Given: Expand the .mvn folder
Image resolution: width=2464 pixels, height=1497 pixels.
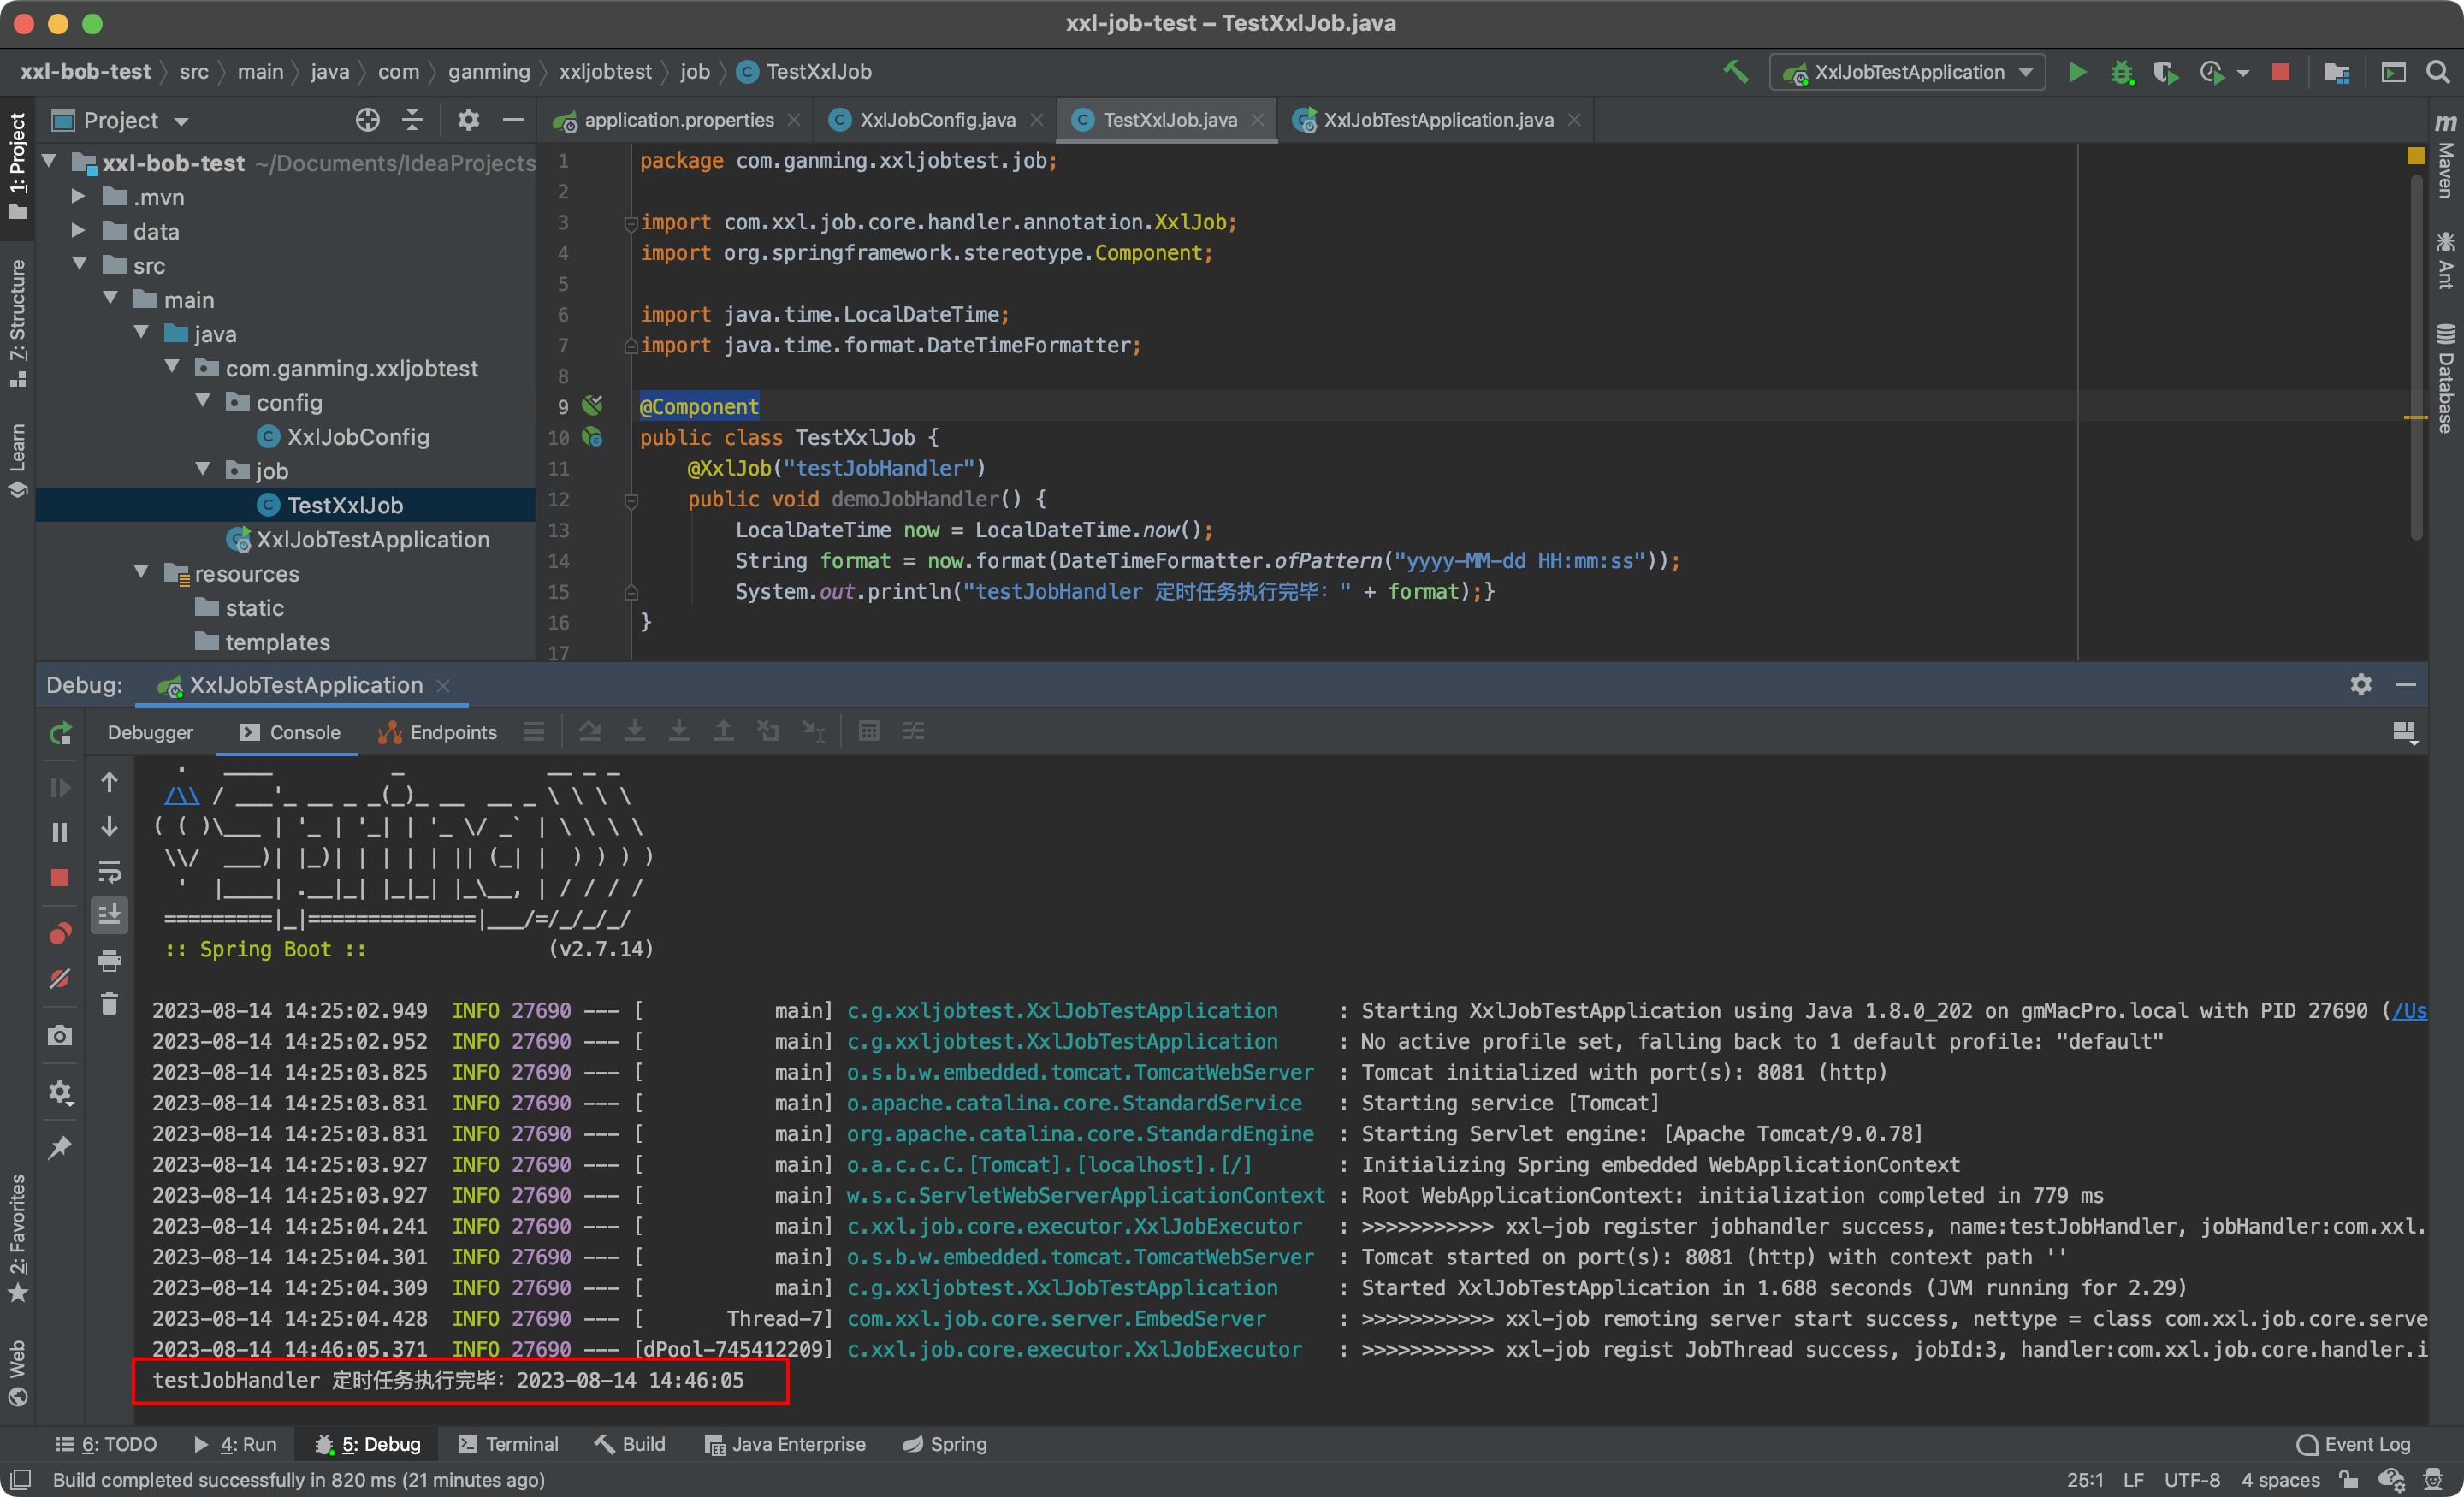Looking at the screenshot, I should click(x=78, y=196).
